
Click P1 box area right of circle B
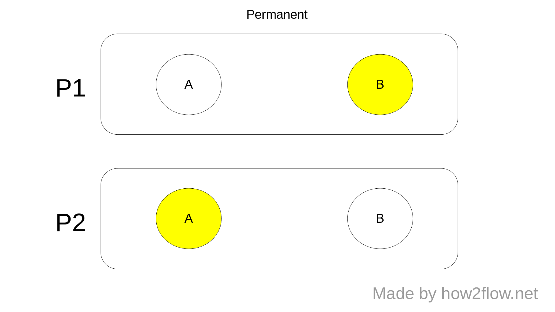point(435,84)
